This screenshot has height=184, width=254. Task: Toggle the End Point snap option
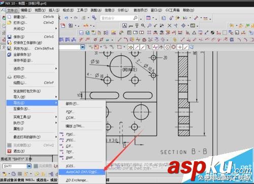pyautogui.click(x=137, y=47)
